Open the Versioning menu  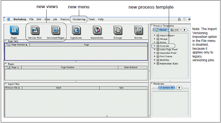(x=79, y=19)
